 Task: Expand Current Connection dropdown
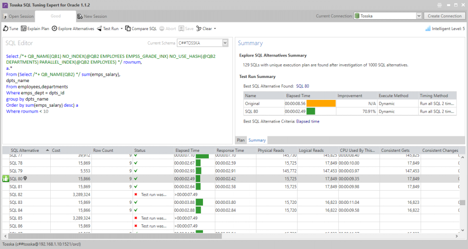click(419, 16)
